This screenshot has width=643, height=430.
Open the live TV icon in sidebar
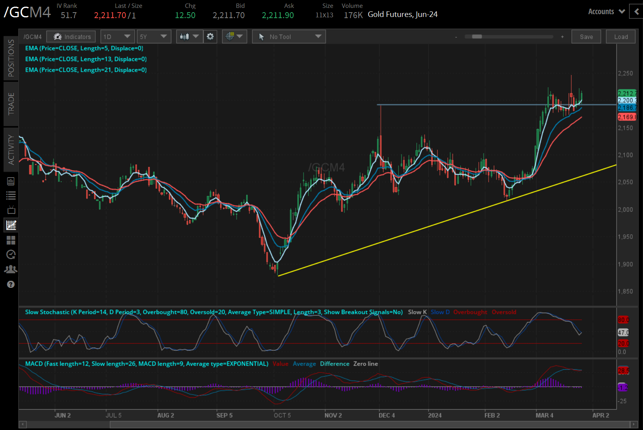[11, 210]
